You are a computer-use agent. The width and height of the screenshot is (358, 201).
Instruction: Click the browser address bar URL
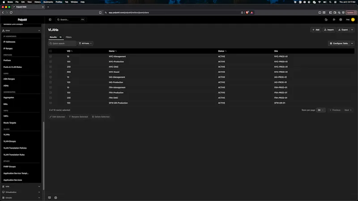click(129, 13)
